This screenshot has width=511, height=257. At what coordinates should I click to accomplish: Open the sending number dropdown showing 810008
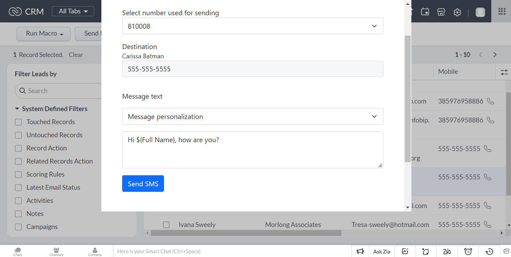pos(252,26)
